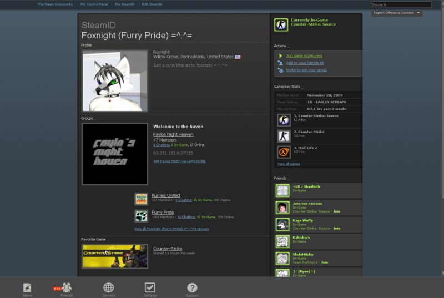The height and width of the screenshot is (298, 444).
Task: Click Invite to join your group link
Action: coord(306,70)
